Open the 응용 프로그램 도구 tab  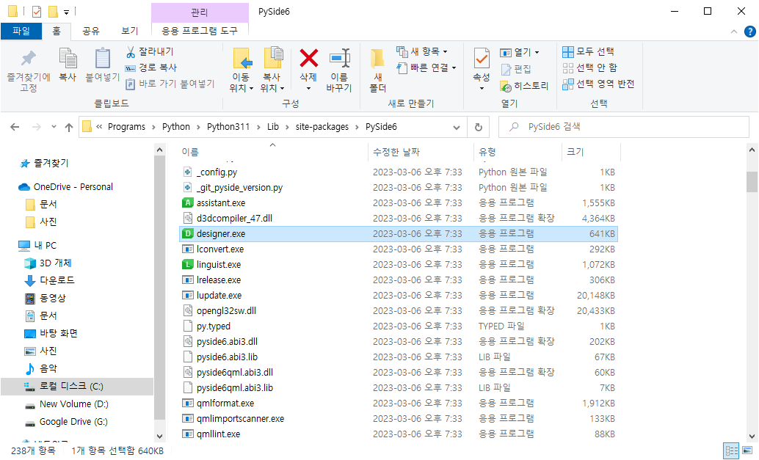pyautogui.click(x=200, y=31)
